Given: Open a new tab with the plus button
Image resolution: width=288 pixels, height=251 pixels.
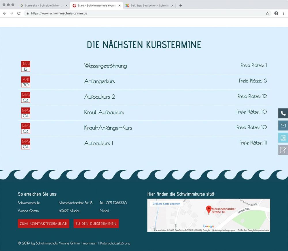Looking at the screenshot, I should [x=181, y=5].
